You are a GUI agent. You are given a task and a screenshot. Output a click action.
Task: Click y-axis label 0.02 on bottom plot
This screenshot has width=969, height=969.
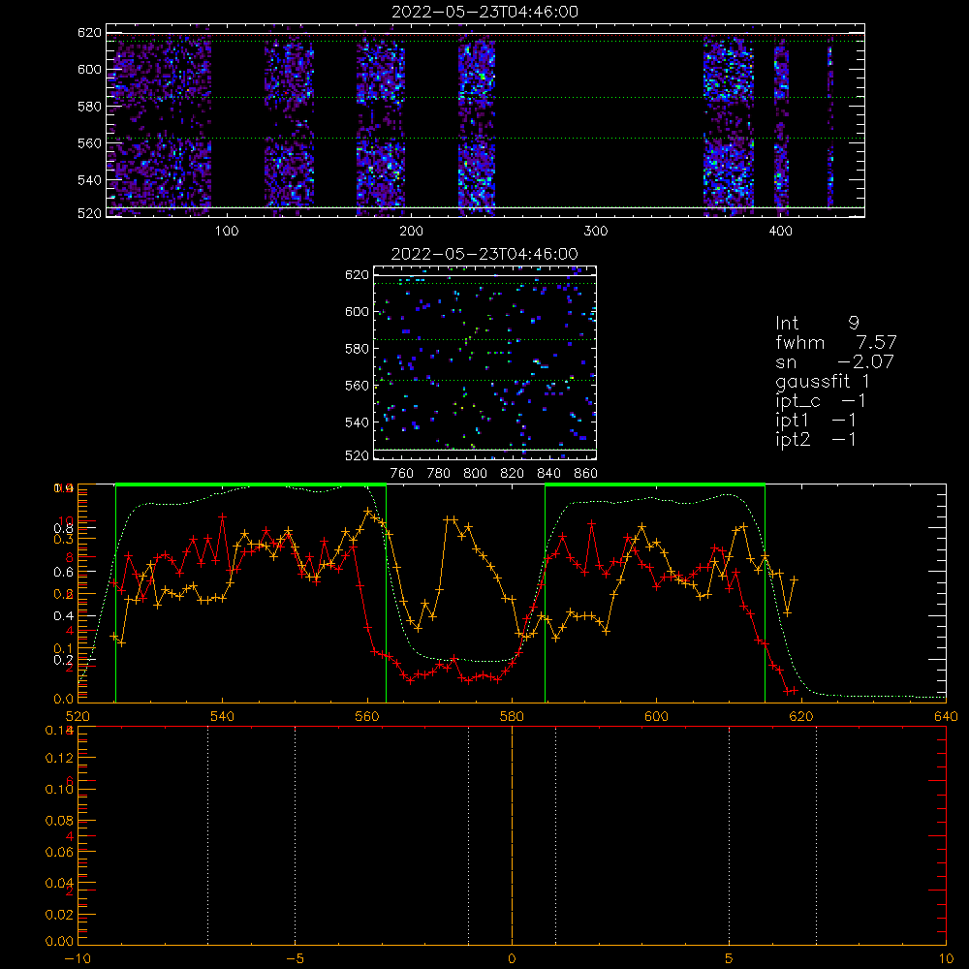click(x=59, y=915)
